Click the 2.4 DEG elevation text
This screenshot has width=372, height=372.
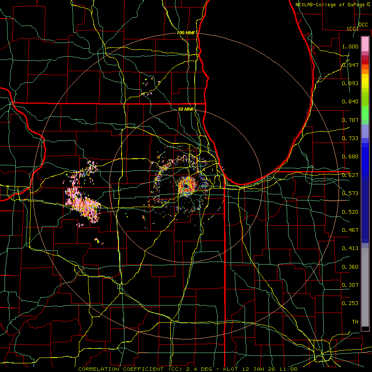point(199,369)
